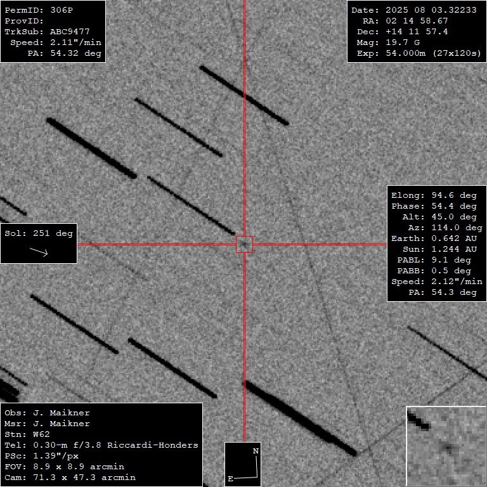
Task: Click the FOV: 8.9 x 8.9 arcmin text
Action: click(64, 467)
